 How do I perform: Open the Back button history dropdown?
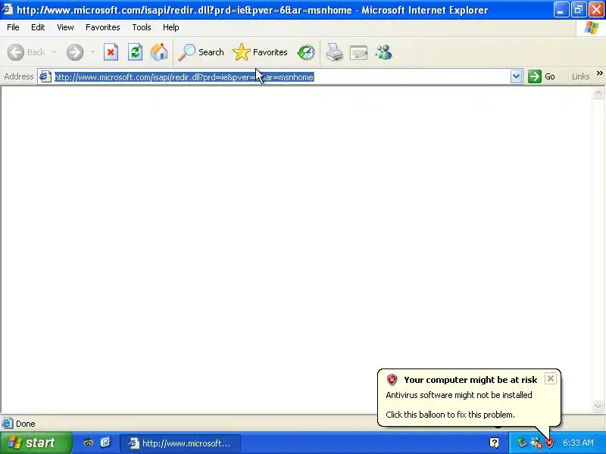[x=54, y=52]
